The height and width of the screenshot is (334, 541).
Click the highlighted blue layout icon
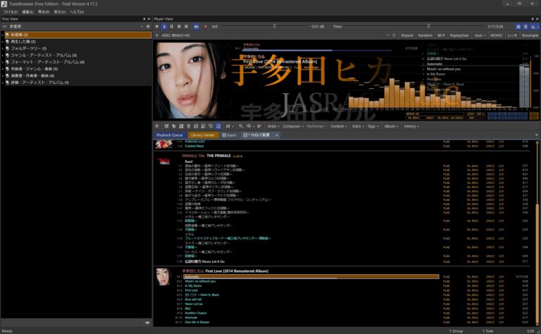click(218, 126)
